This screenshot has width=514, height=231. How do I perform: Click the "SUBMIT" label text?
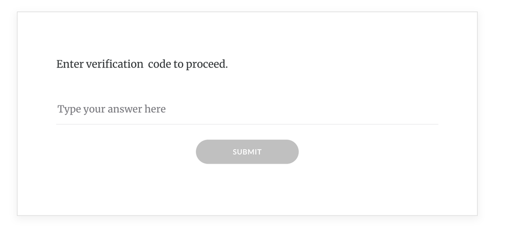pos(247,152)
